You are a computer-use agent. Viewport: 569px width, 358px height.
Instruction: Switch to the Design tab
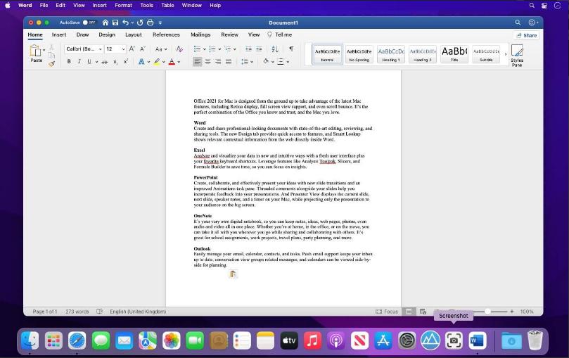pos(107,35)
